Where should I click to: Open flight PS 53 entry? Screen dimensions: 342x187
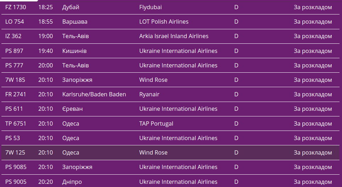click(x=13, y=138)
